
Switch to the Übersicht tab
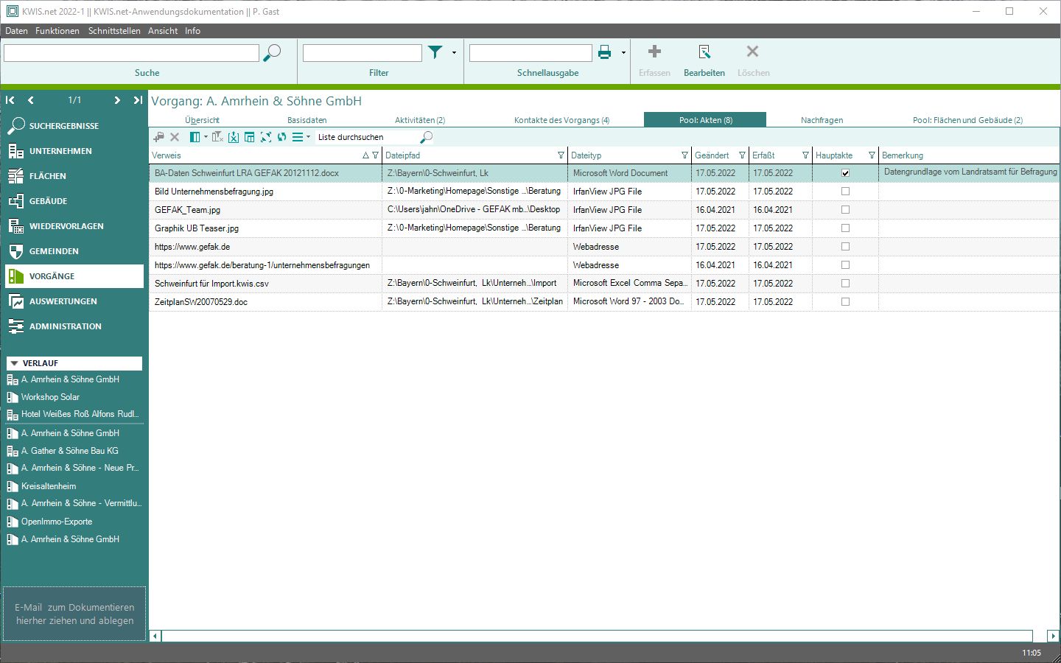coord(202,120)
